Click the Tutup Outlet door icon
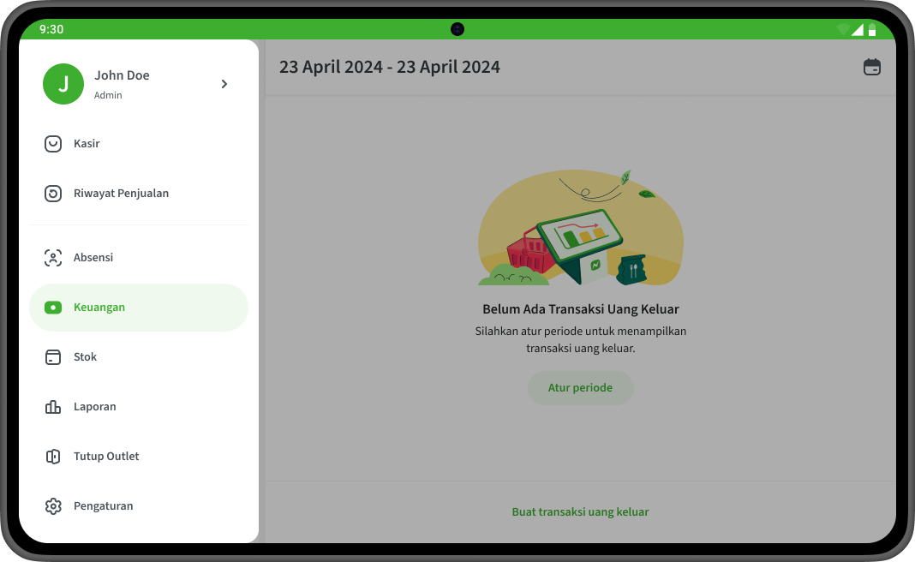 click(x=53, y=456)
